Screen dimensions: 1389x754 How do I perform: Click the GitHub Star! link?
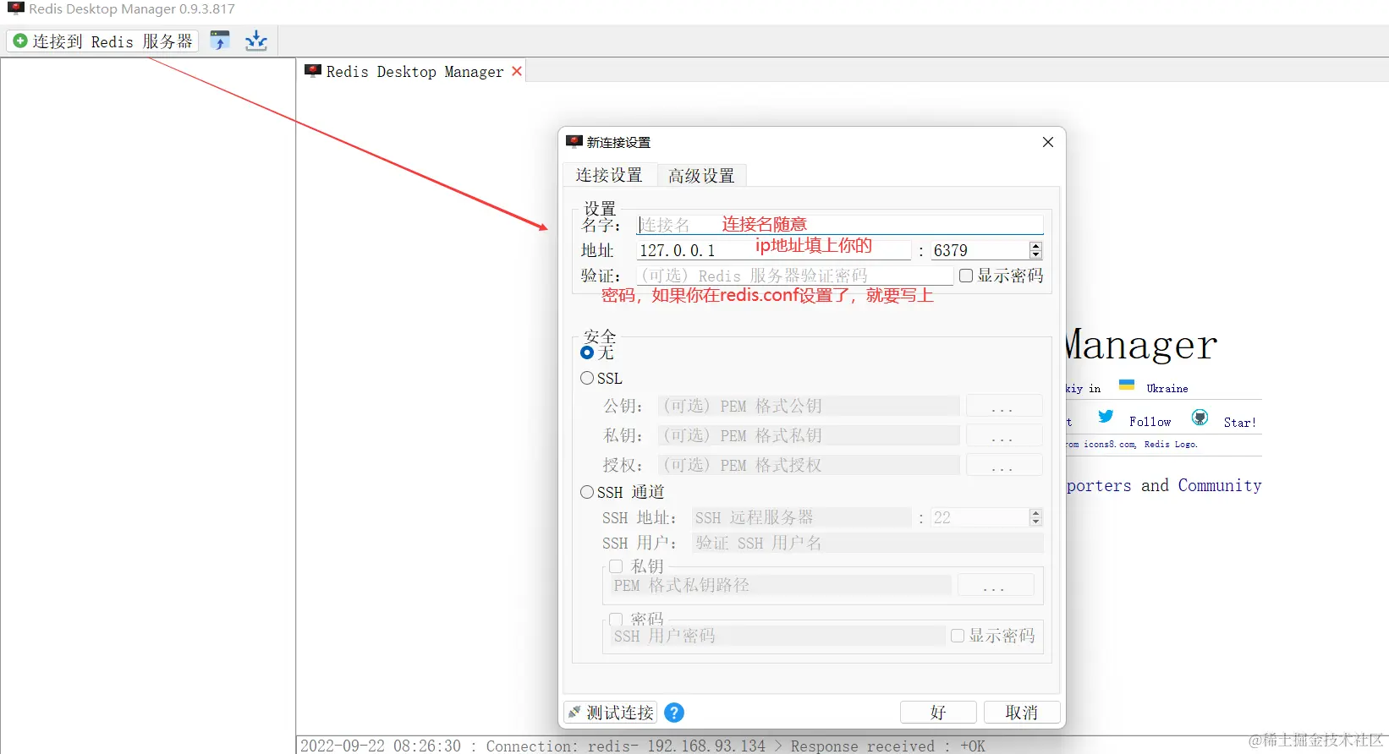(x=1239, y=423)
